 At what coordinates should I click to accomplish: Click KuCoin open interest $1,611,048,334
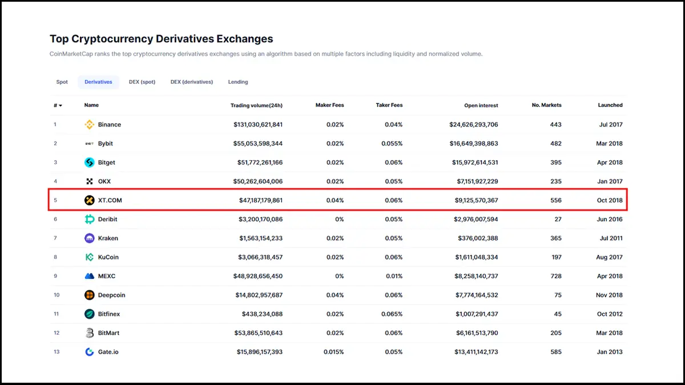click(477, 257)
